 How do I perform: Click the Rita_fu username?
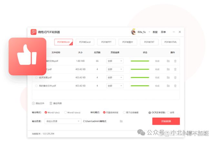142,32
